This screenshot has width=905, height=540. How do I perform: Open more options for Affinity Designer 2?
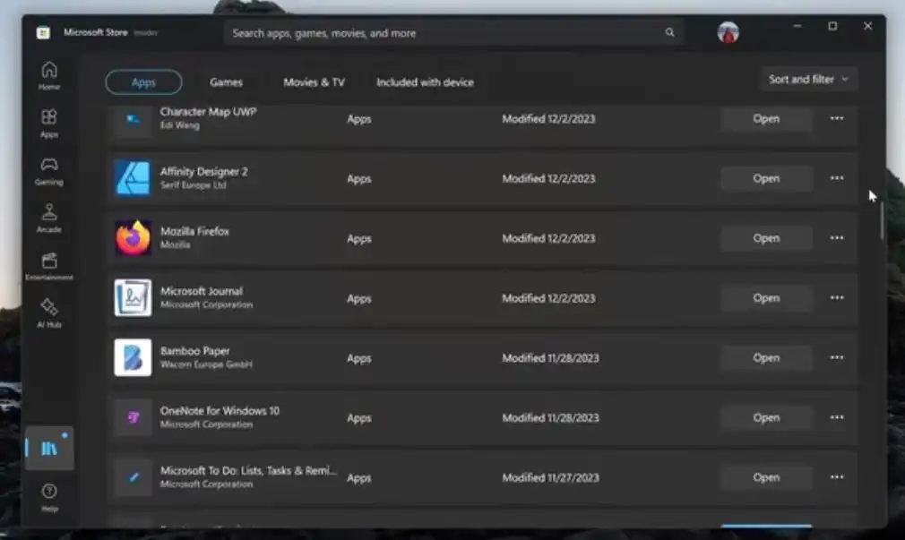click(836, 178)
